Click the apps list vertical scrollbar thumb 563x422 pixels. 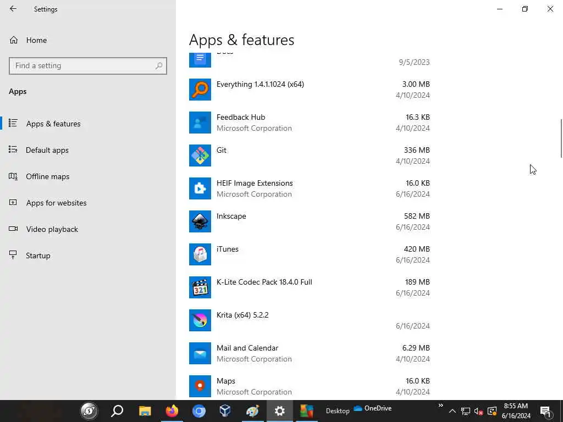pos(561,138)
